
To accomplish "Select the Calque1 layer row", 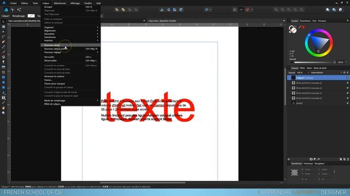I will [x=318, y=78].
